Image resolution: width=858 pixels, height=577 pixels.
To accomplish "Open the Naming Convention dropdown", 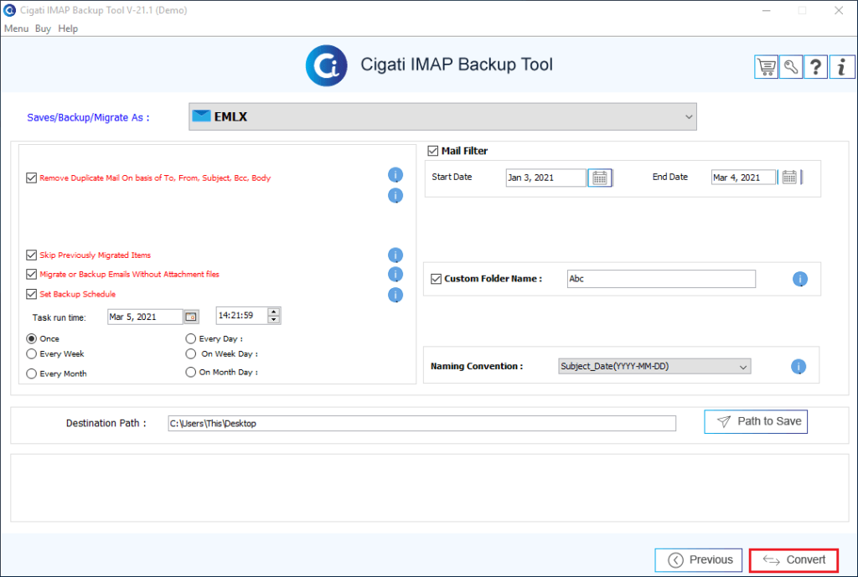I will point(654,367).
